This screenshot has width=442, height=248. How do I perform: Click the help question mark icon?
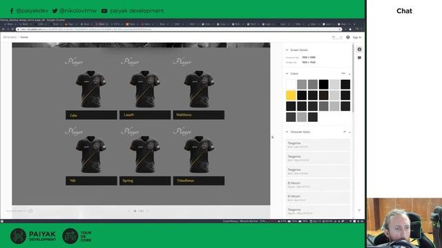[x=348, y=37]
